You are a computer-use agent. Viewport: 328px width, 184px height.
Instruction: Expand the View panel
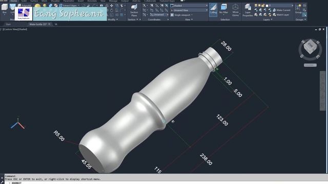[x=189, y=19]
